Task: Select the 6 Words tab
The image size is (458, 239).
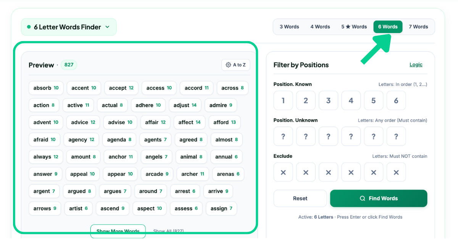Action: click(388, 27)
